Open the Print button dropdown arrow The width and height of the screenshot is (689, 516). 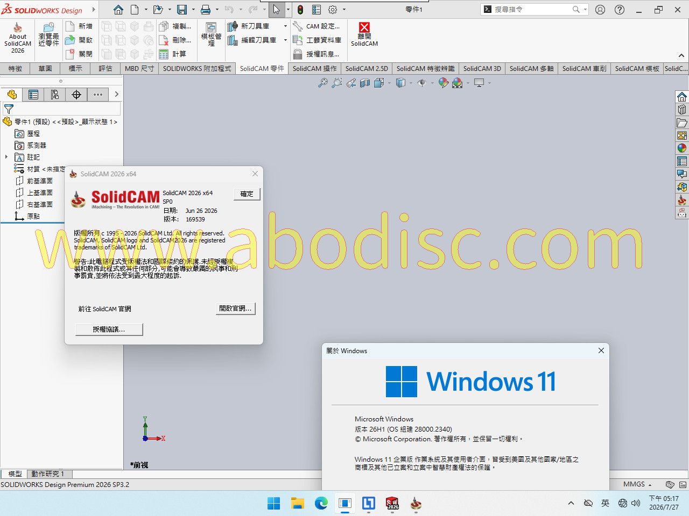click(x=217, y=10)
